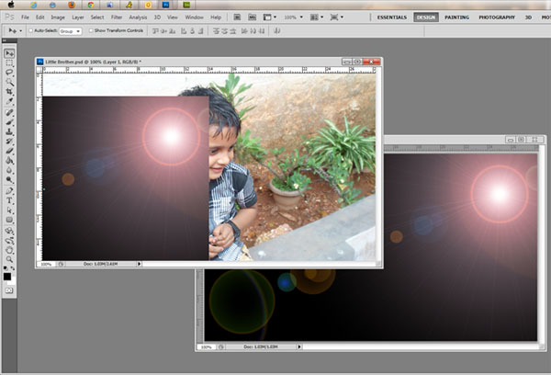Toggle Quick Mask mode
The width and height of the screenshot is (551, 375).
click(x=9, y=290)
